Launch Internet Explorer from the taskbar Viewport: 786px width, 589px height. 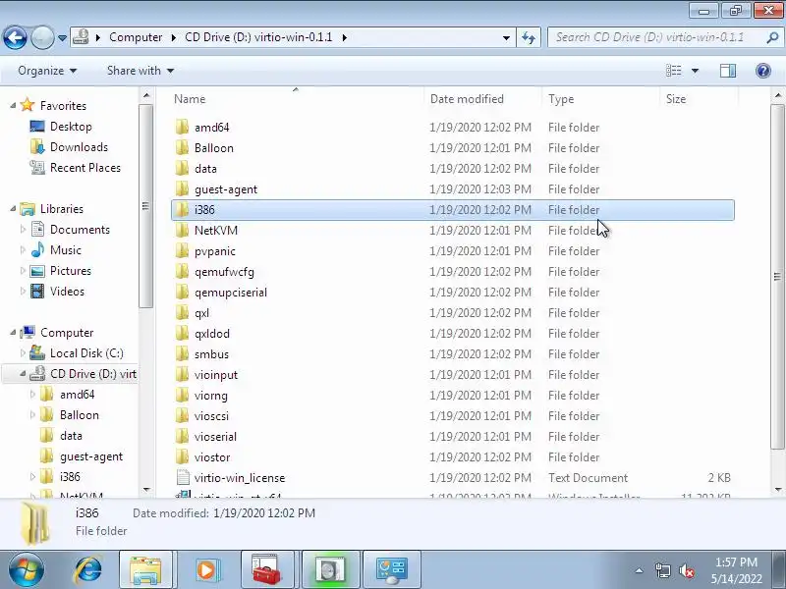(x=88, y=570)
